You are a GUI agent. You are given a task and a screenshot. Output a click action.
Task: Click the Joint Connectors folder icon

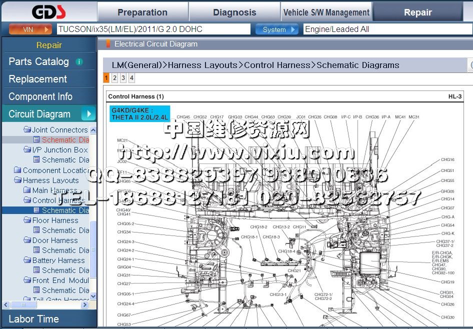[x=27, y=130]
